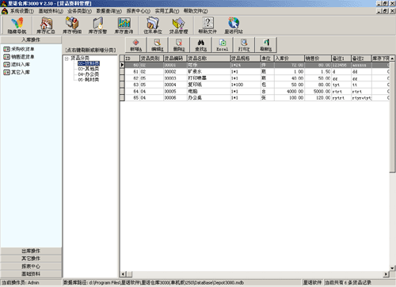Viewport: 396px width, 287px height.
Task: Click the 删除 delete button
Action: [179, 45]
